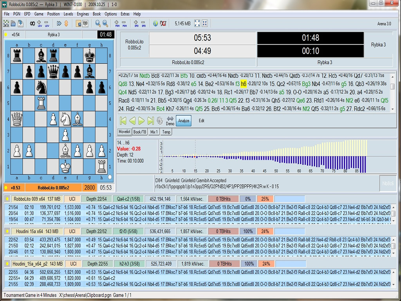Click the Qa4-c2 (1/58) current move field

(128, 199)
